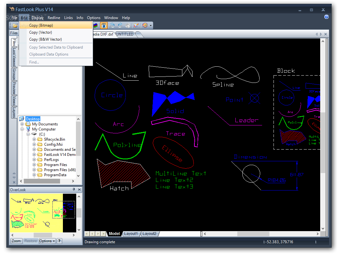The image size is (338, 254).
Task: Click the Zoom button in OverLook
Action: 16,241
